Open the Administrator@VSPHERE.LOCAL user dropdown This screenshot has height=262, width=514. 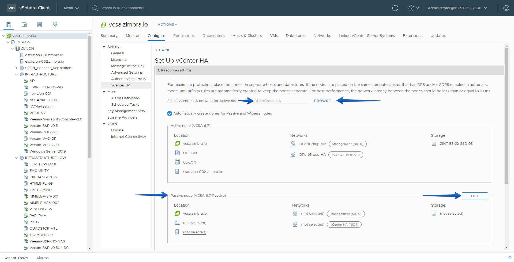point(457,8)
